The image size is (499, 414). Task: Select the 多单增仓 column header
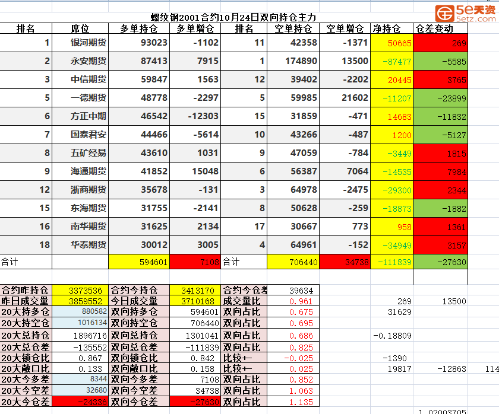point(195,28)
